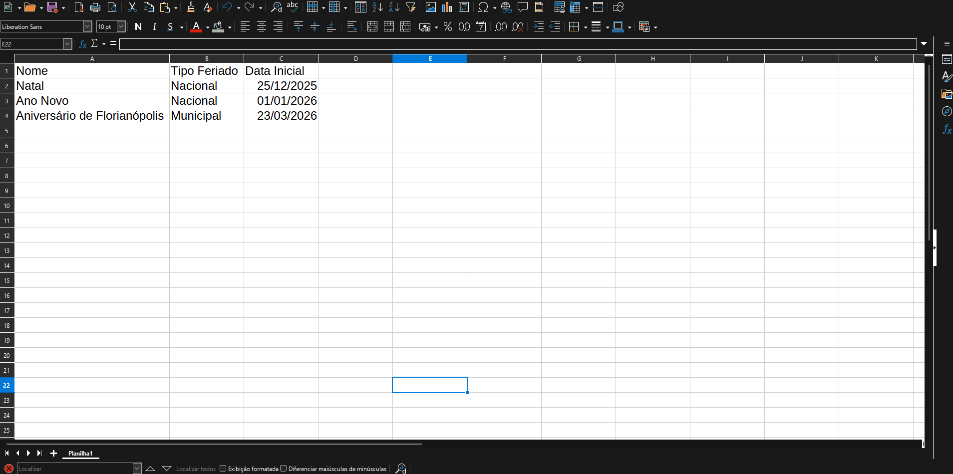Save the document with the floppy icon

pos(52,7)
